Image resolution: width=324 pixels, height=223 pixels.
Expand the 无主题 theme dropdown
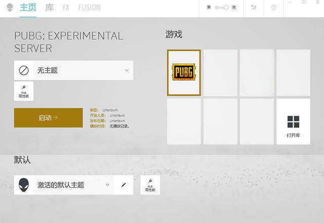pos(74,70)
